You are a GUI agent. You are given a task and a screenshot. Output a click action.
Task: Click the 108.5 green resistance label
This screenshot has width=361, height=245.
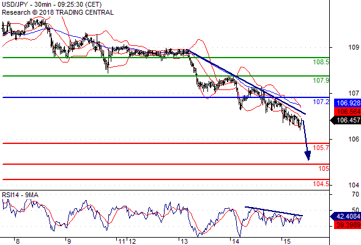pos(321,62)
